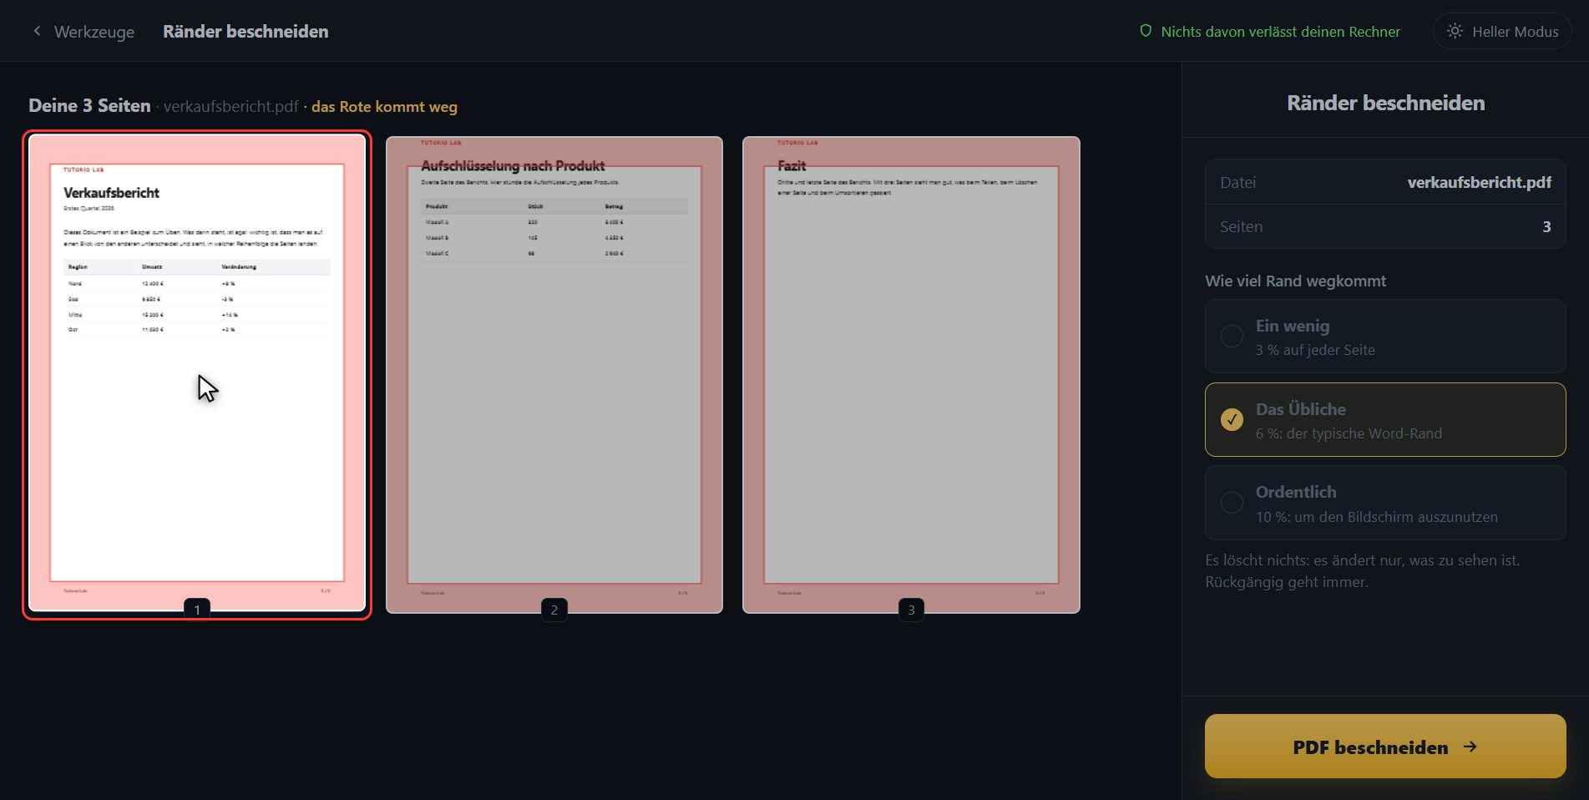Click the page number badge 1
Viewport: 1589px width, 800px height.
pyautogui.click(x=197, y=610)
